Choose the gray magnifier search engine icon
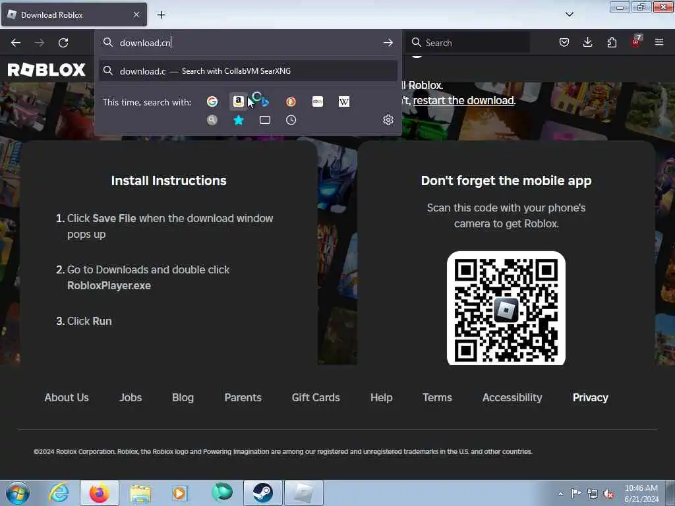Viewport: 675px width, 506px height. tap(212, 120)
